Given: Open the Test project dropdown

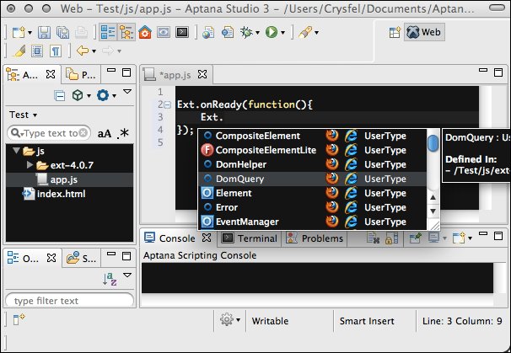Looking at the screenshot, I should click(x=23, y=115).
